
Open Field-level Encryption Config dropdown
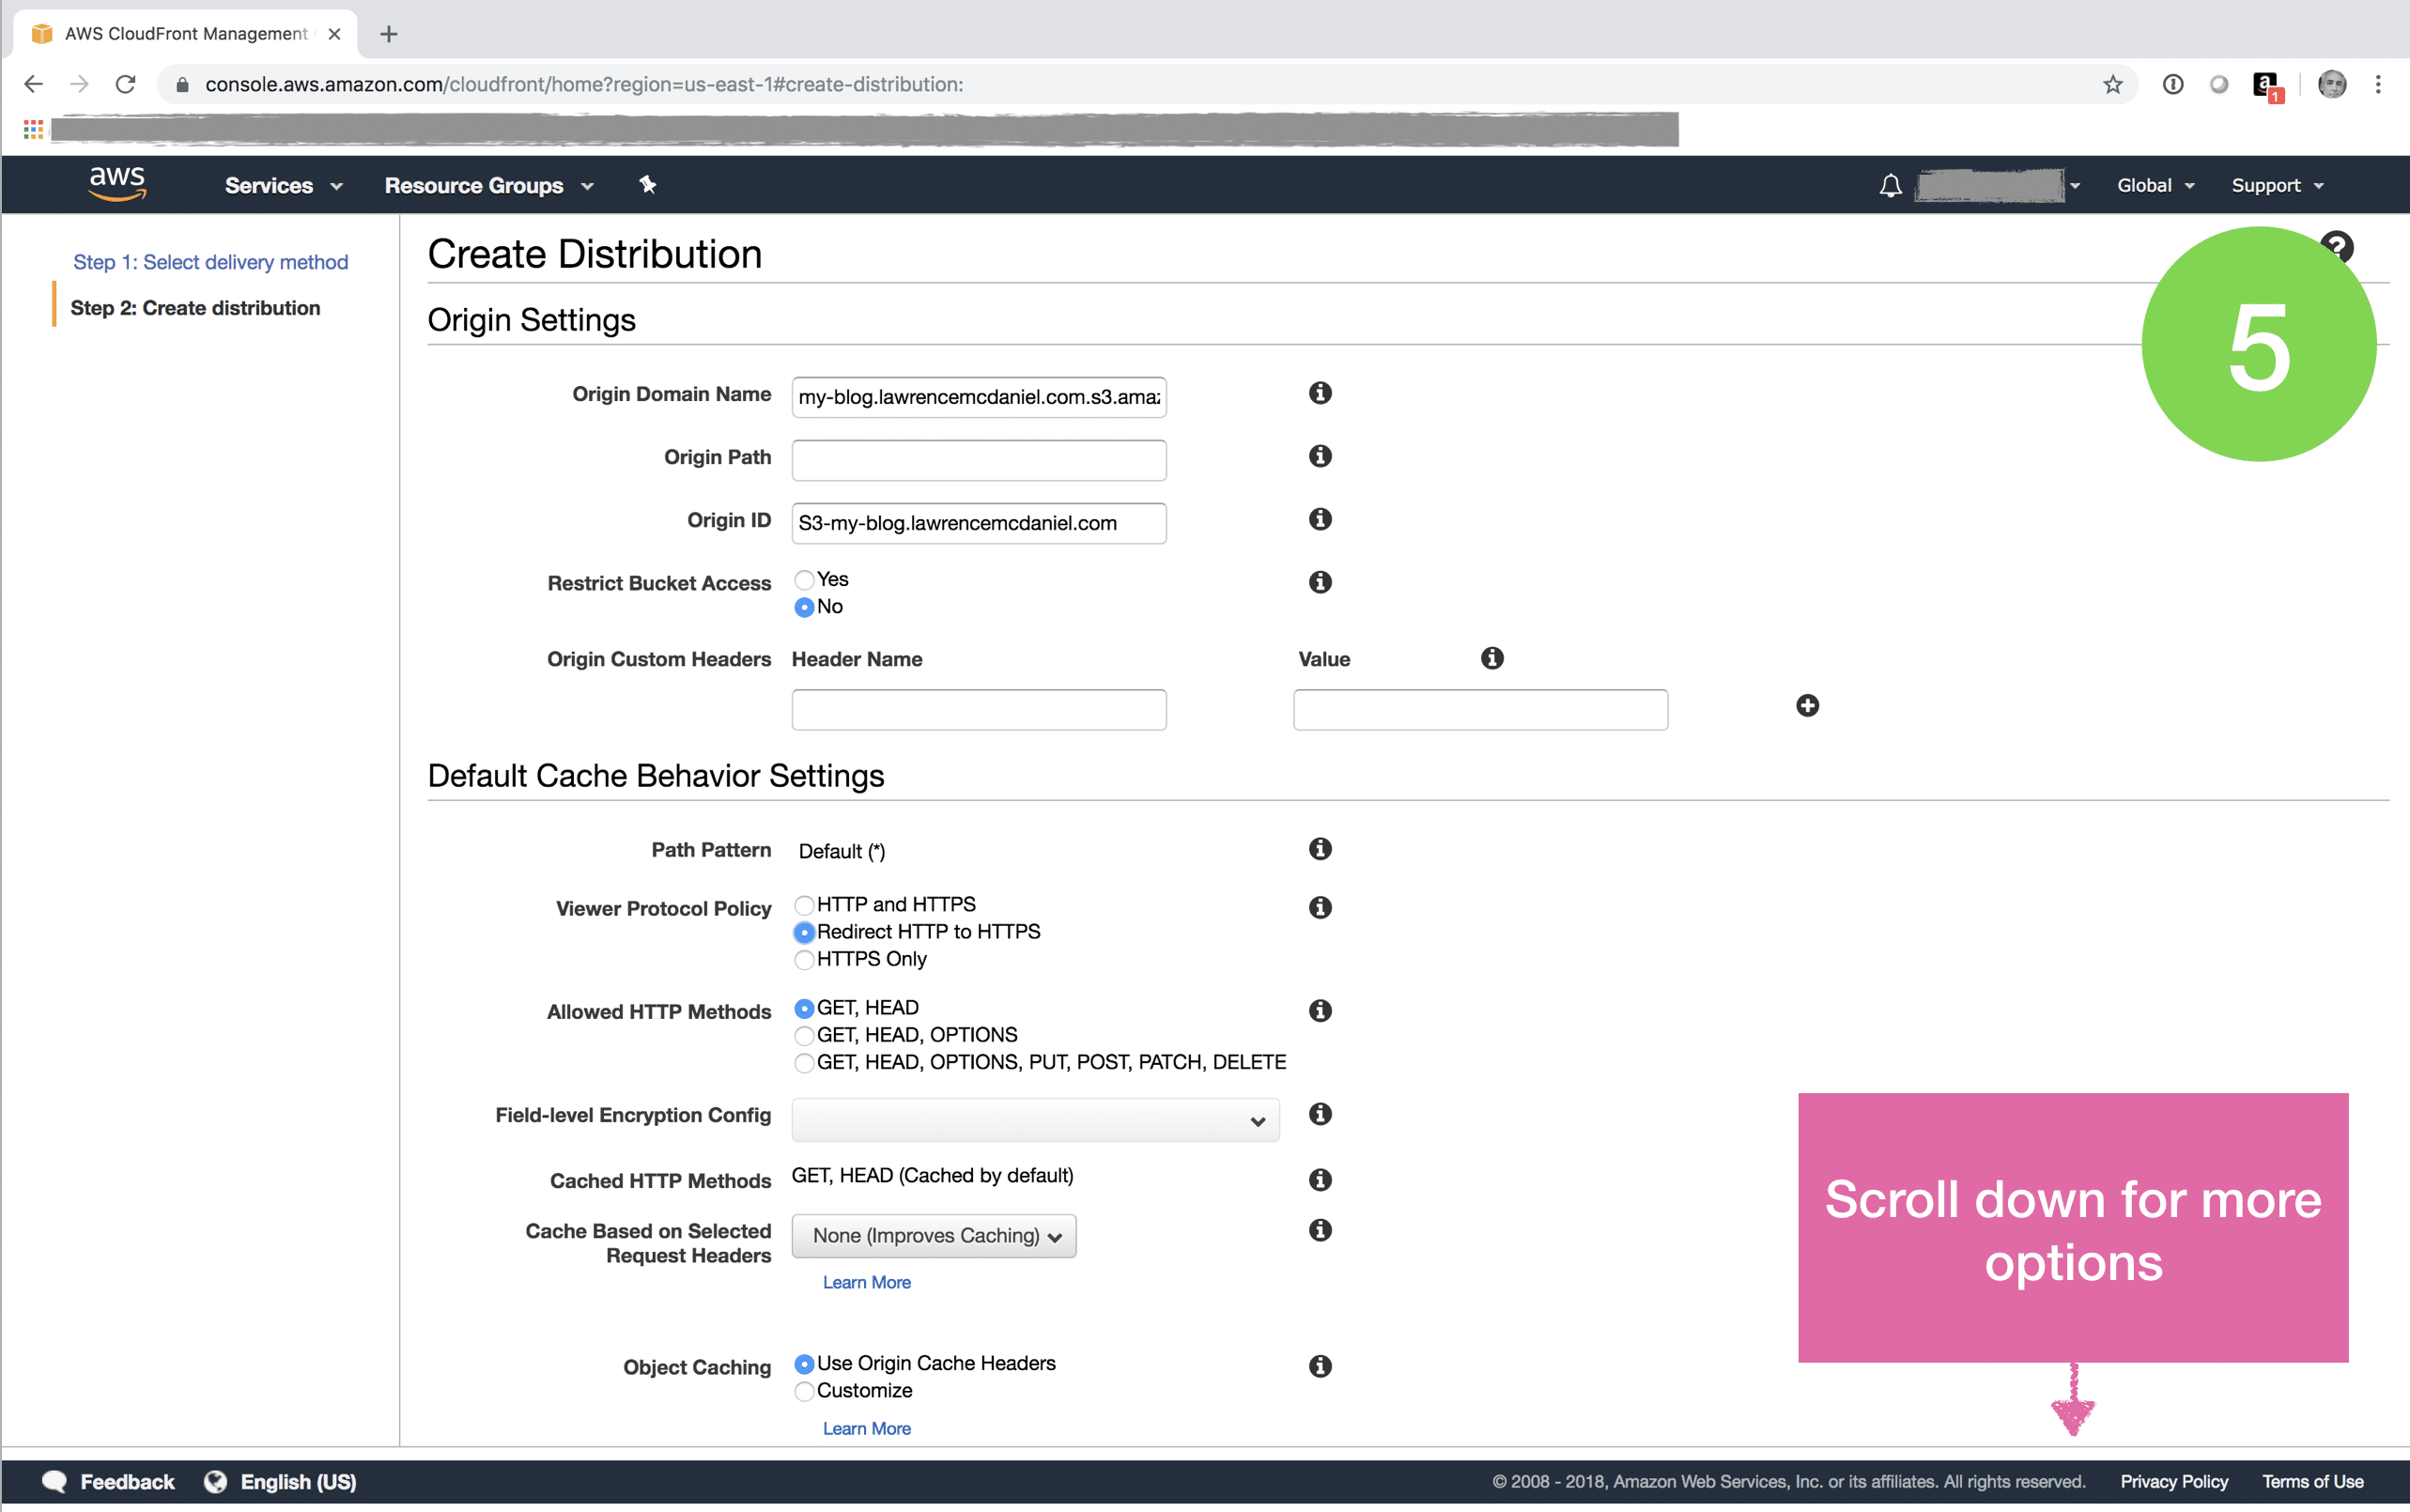1035,1120
